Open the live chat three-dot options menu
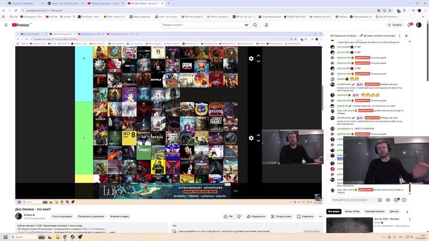 coord(399,35)
